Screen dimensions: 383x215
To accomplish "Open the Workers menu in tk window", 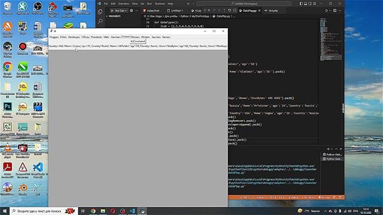I will [145, 37].
